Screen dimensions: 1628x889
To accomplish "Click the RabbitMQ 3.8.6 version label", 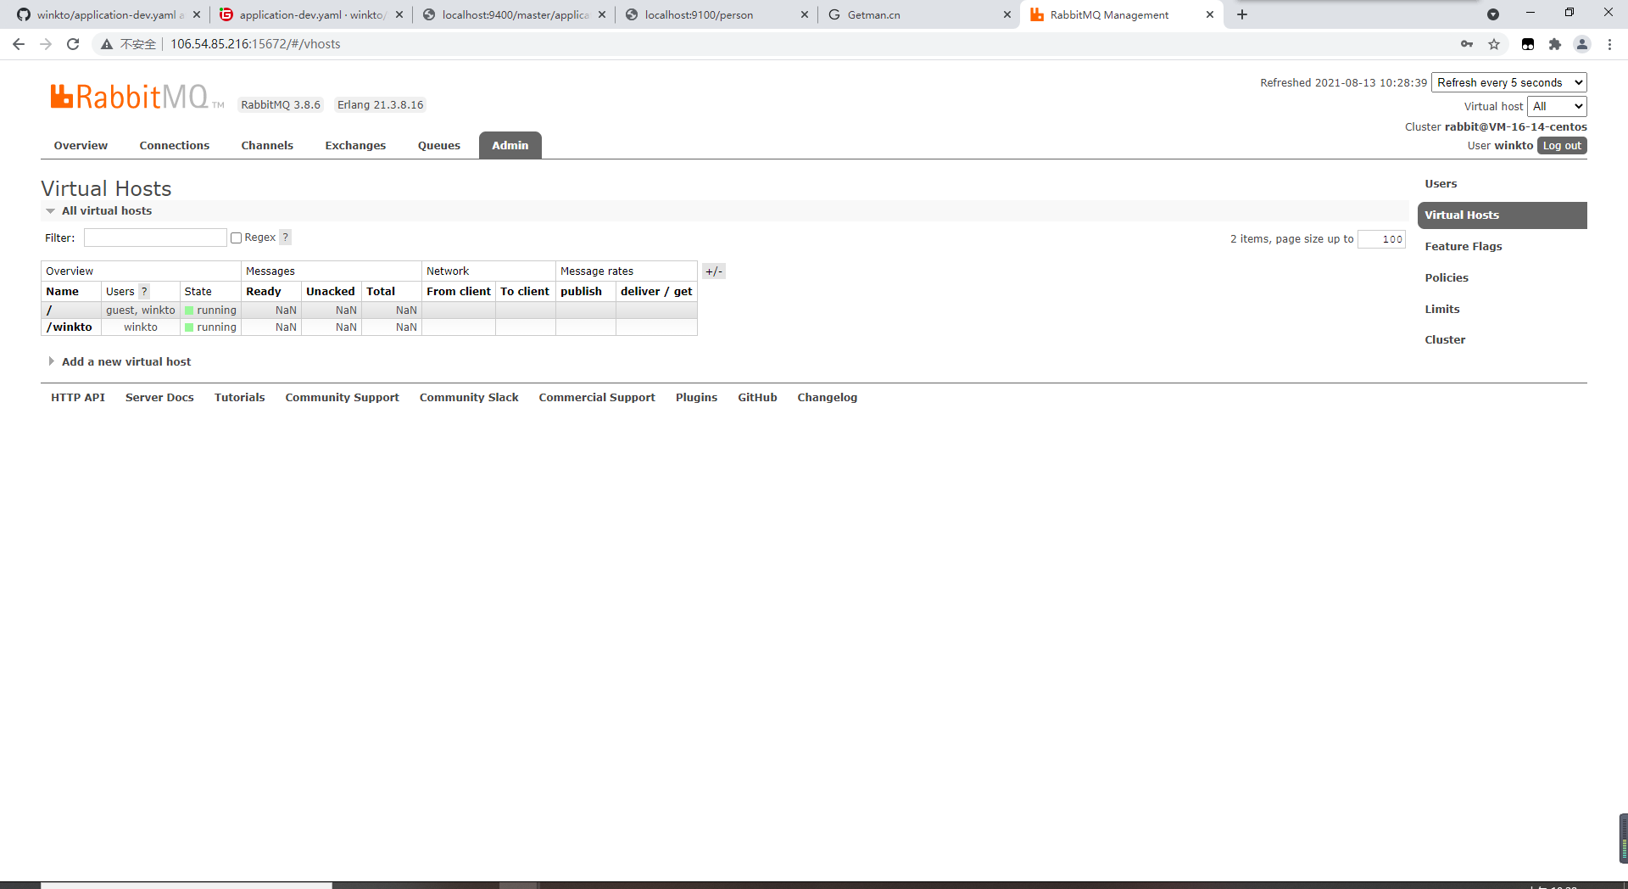I will (x=281, y=105).
